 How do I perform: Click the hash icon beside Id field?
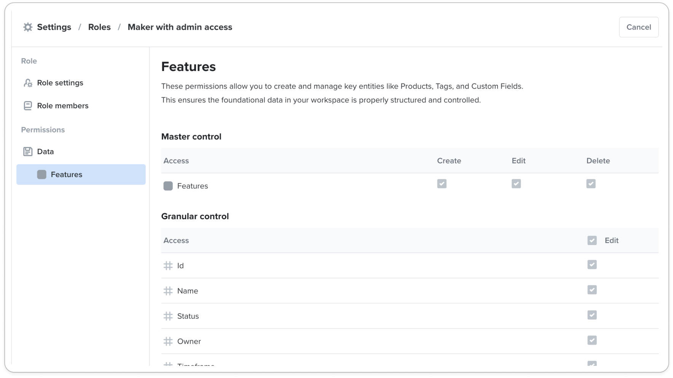[168, 266]
